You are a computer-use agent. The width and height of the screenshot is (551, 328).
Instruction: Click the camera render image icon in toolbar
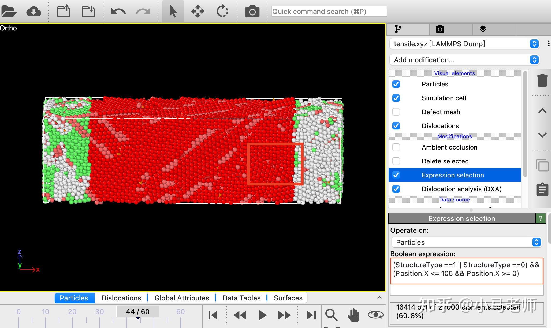pyautogui.click(x=252, y=12)
